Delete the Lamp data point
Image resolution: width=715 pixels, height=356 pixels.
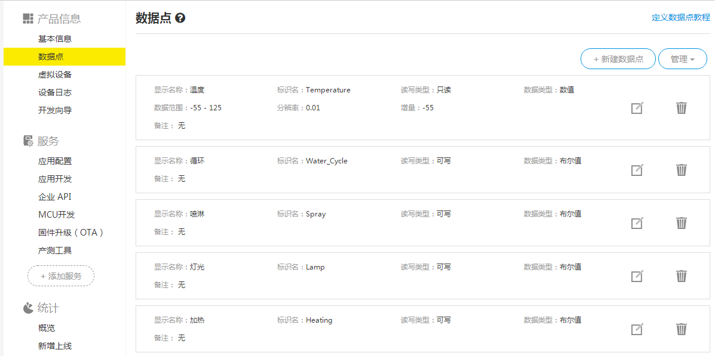pos(682,276)
